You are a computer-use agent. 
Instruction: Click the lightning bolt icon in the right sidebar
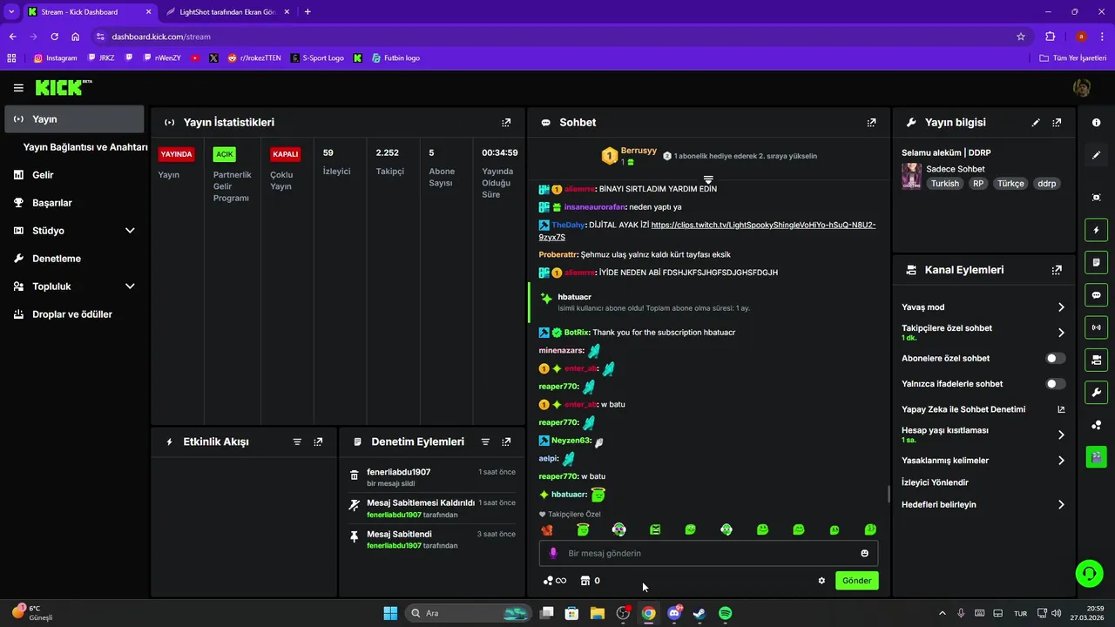pyautogui.click(x=1096, y=231)
